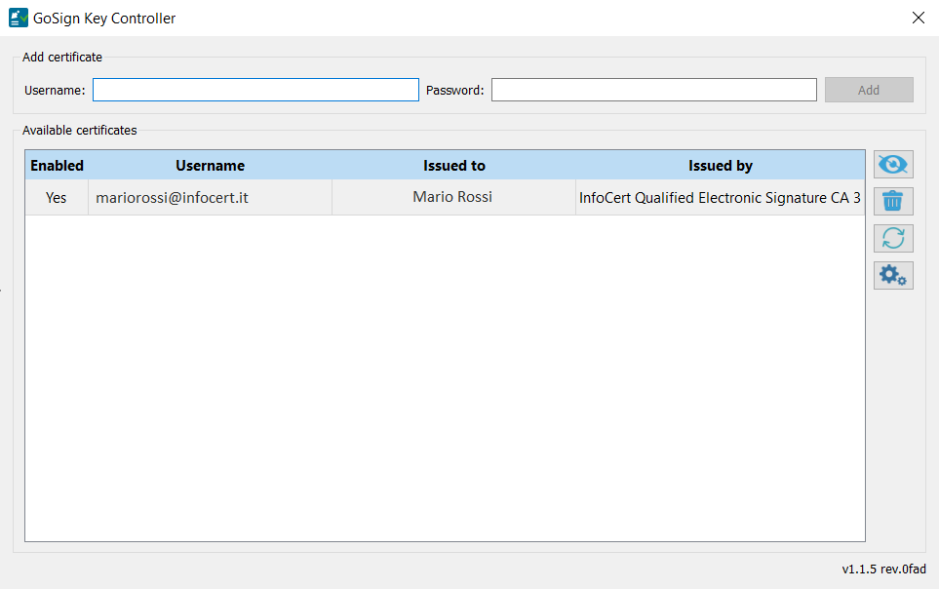This screenshot has height=589, width=939.
Task: Refresh the certificates with the circular arrows icon
Action: click(x=893, y=238)
